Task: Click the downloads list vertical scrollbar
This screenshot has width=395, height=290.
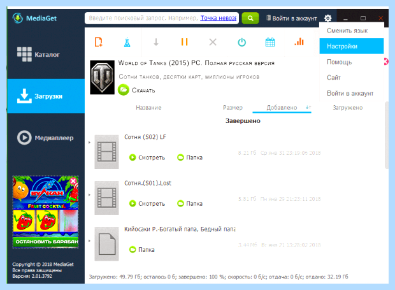Action: (387, 135)
